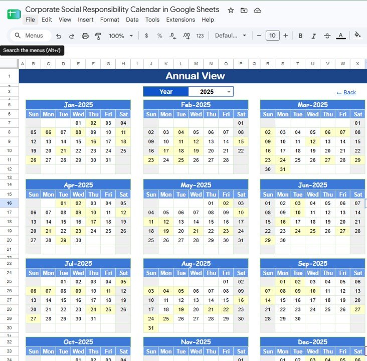Open the Extensions menu

pos(180,20)
